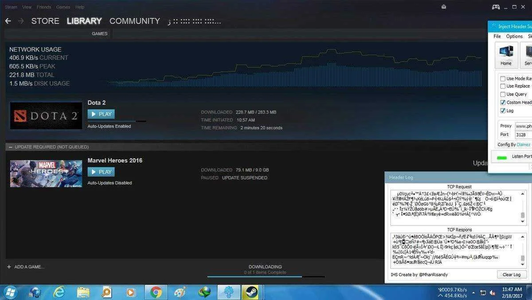Enable the Use Mode Raw checkbox
This screenshot has width=532, height=300.
tap(503, 78)
